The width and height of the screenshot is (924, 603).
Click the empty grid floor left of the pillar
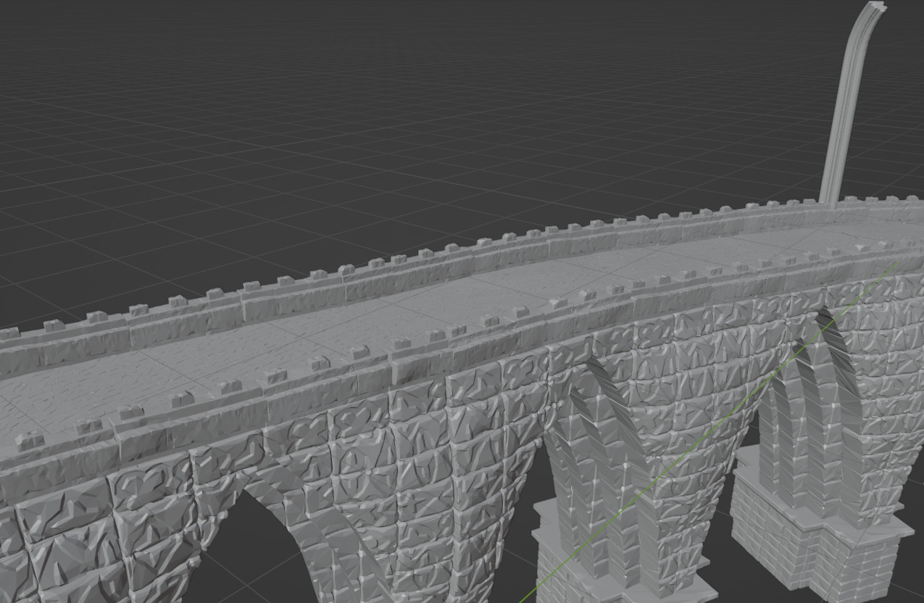[652, 145]
